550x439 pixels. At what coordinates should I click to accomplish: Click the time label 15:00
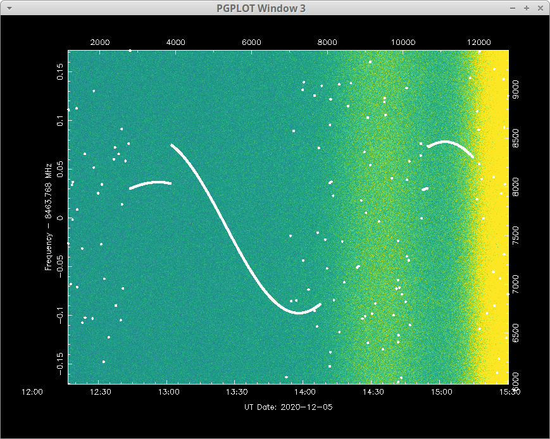441,392
